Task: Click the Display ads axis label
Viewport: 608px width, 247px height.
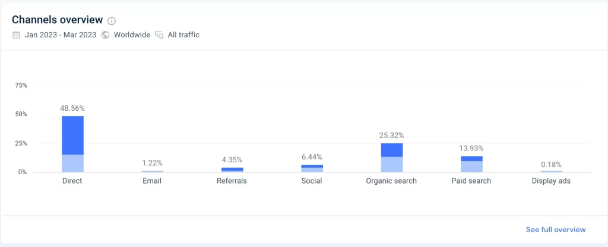Action: 551,181
